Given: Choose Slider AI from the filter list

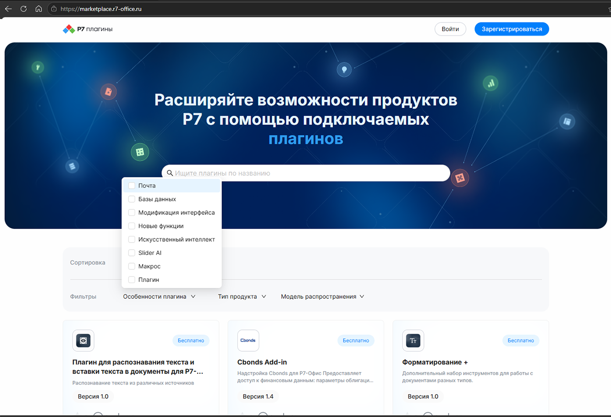Looking at the screenshot, I should coord(132,253).
